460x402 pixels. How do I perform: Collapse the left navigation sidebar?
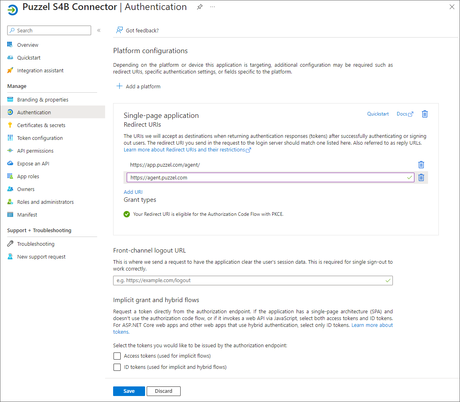coord(99,30)
